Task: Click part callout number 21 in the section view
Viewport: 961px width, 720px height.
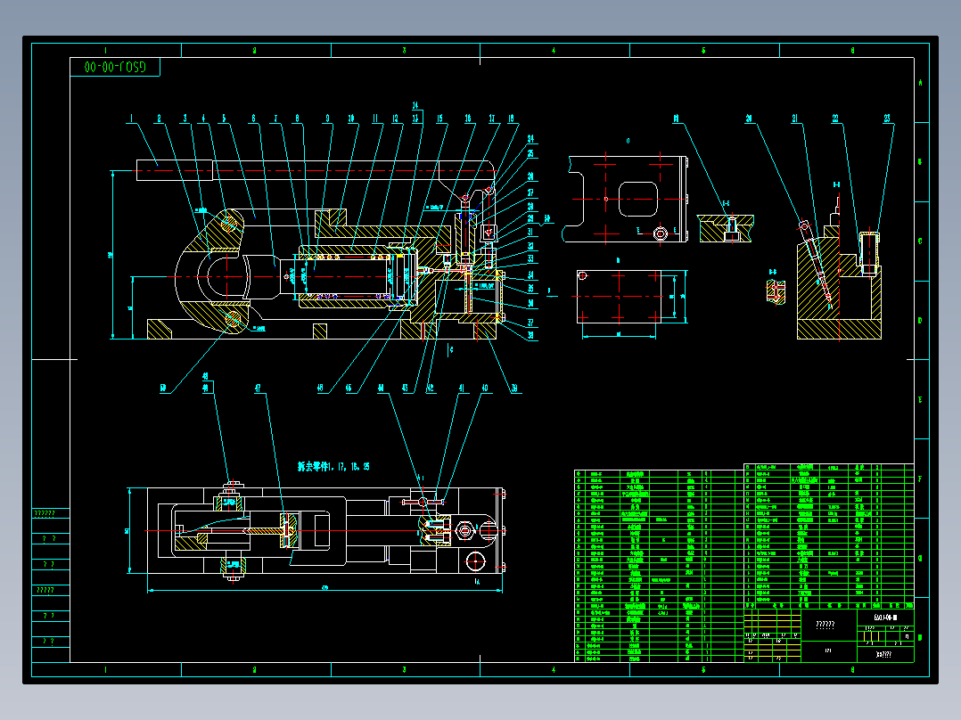Action: coord(795,119)
